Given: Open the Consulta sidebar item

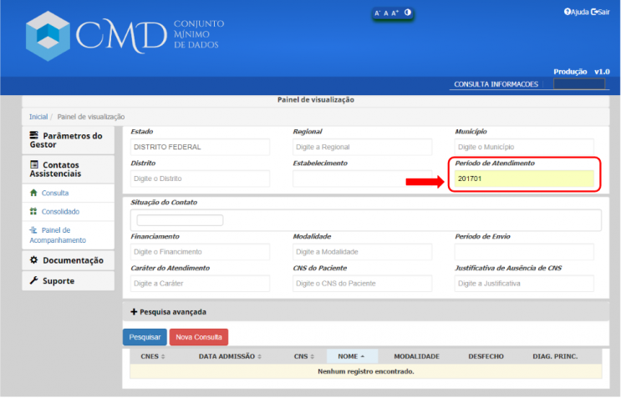Looking at the screenshot, I should click(55, 193).
